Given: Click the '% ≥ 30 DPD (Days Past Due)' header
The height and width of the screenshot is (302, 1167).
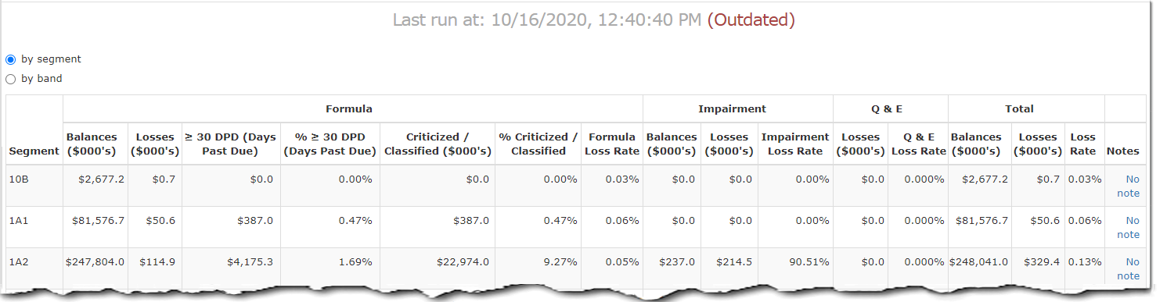Looking at the screenshot, I should tap(330, 144).
